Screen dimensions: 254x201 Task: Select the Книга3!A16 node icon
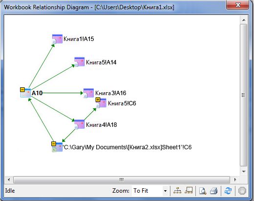pyautogui.click(x=88, y=93)
